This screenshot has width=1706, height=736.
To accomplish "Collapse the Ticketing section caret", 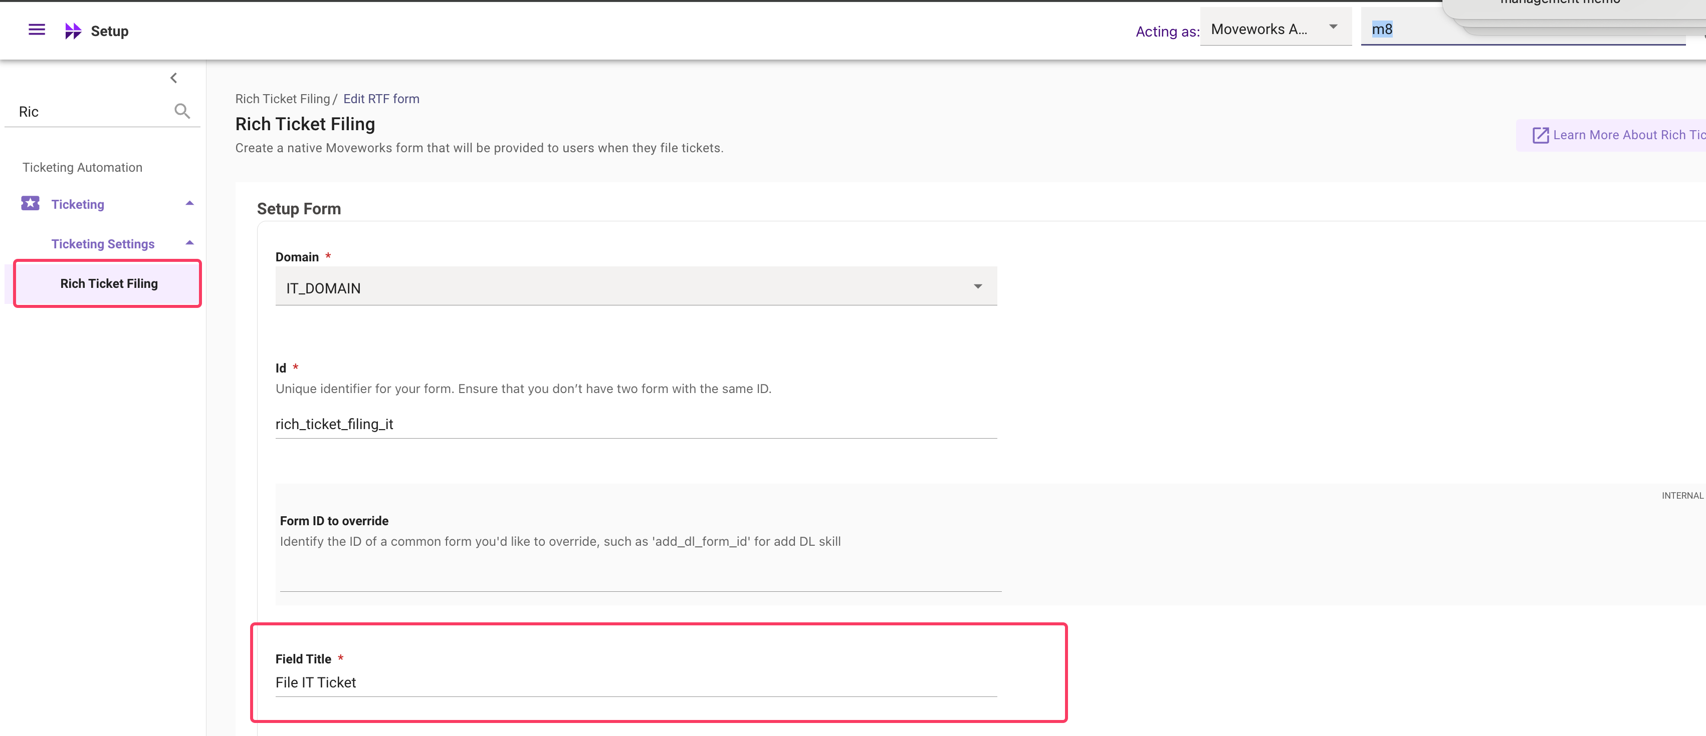I will tap(189, 203).
